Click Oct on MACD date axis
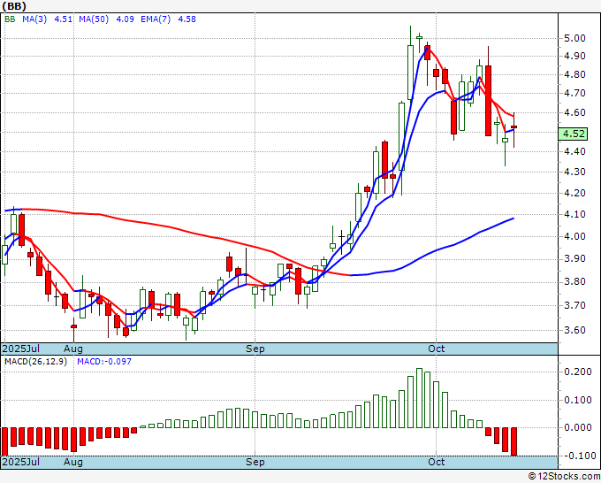The width and height of the screenshot is (601, 483). pos(437,462)
